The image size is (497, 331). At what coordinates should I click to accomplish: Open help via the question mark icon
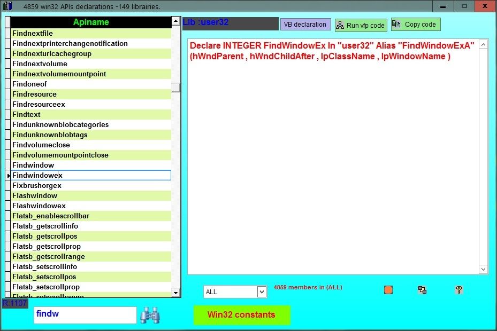pyautogui.click(x=459, y=290)
